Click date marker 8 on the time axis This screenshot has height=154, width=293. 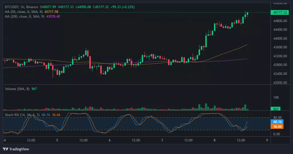click(x=215, y=140)
